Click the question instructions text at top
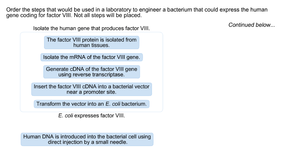 (x=137, y=12)
